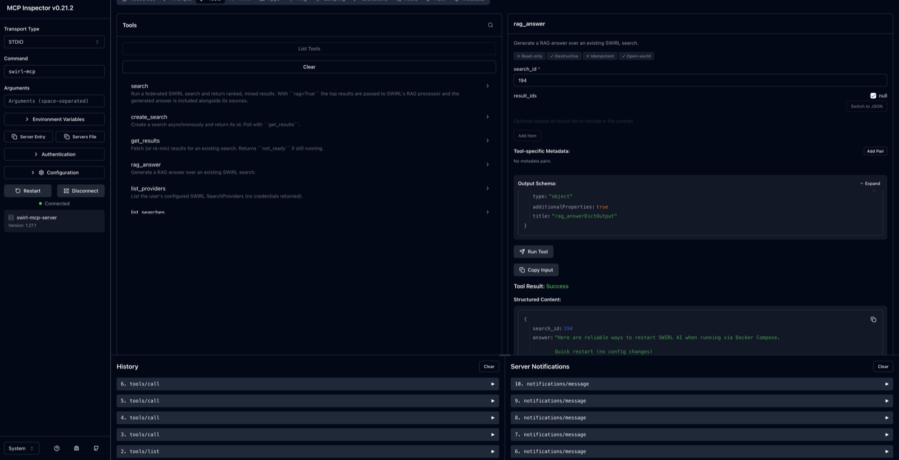The width and height of the screenshot is (899, 460).
Task: Select the list_providers tool
Action: pos(309,192)
